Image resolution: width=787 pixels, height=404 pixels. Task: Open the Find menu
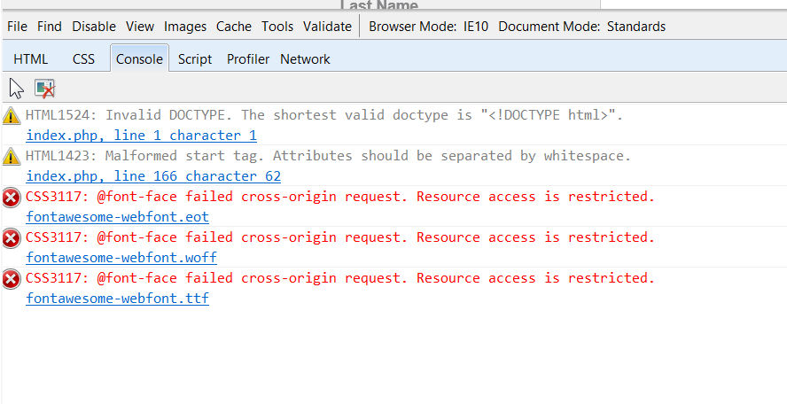click(50, 26)
